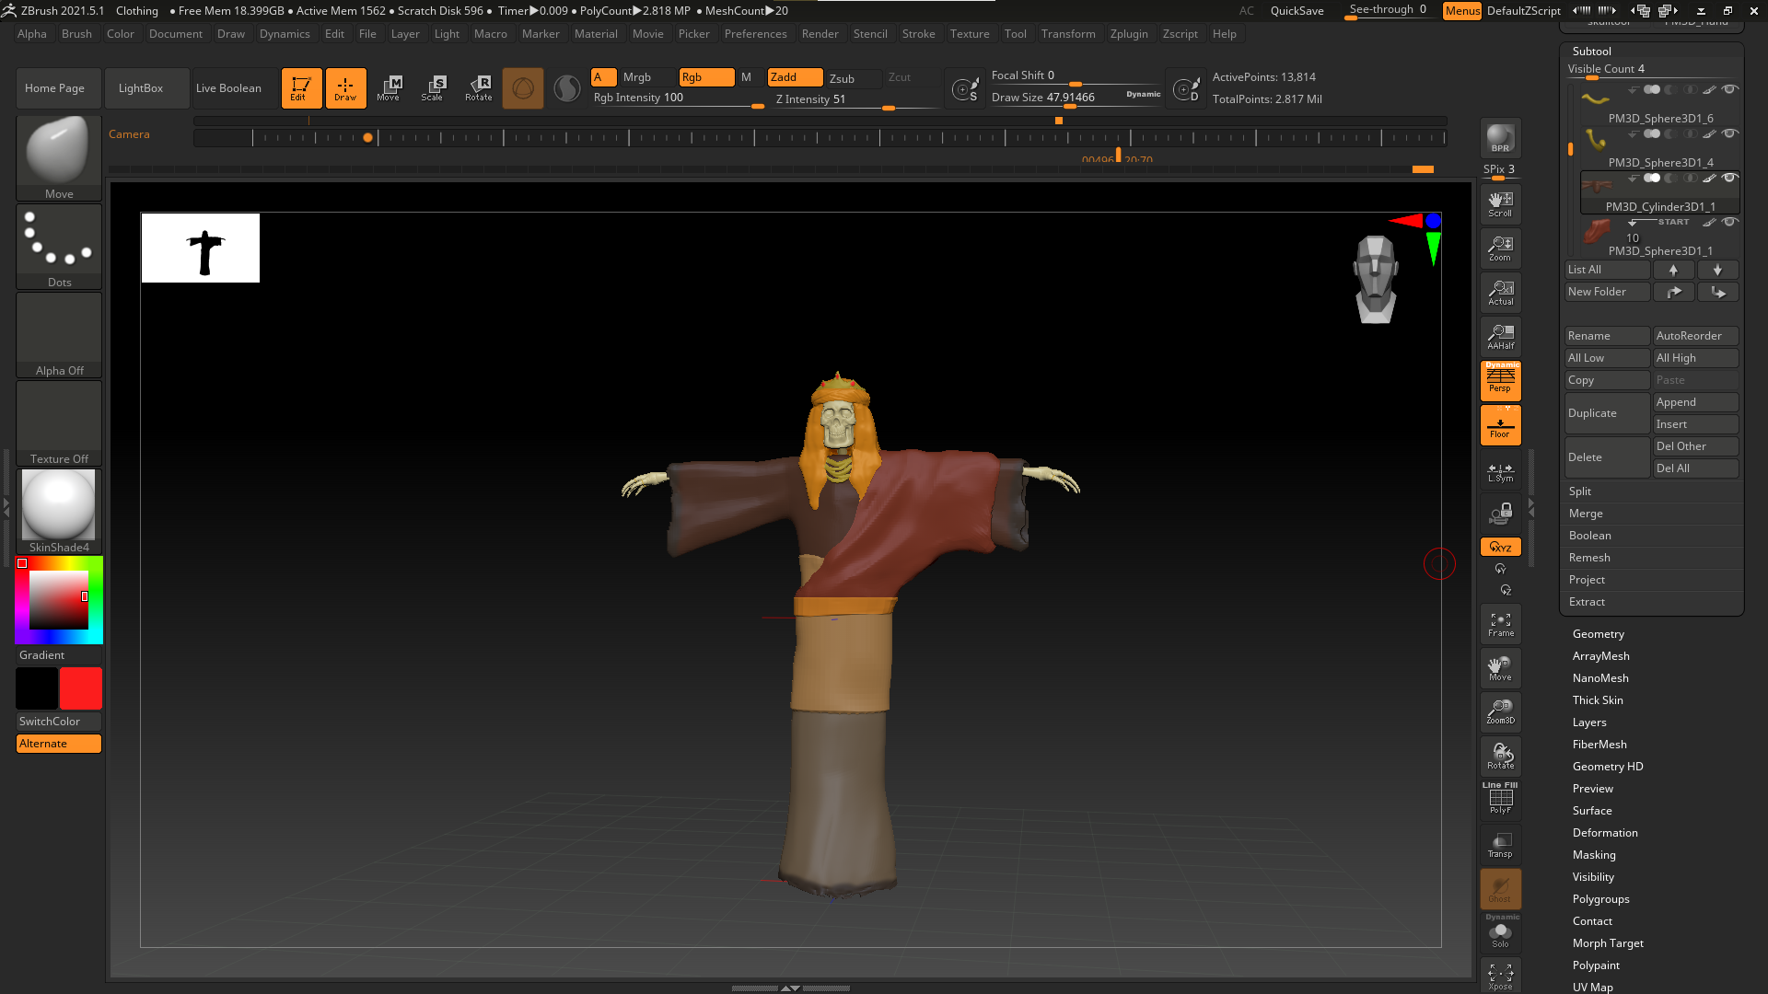
Task: Select the Rotate transform tool
Action: tap(478, 88)
